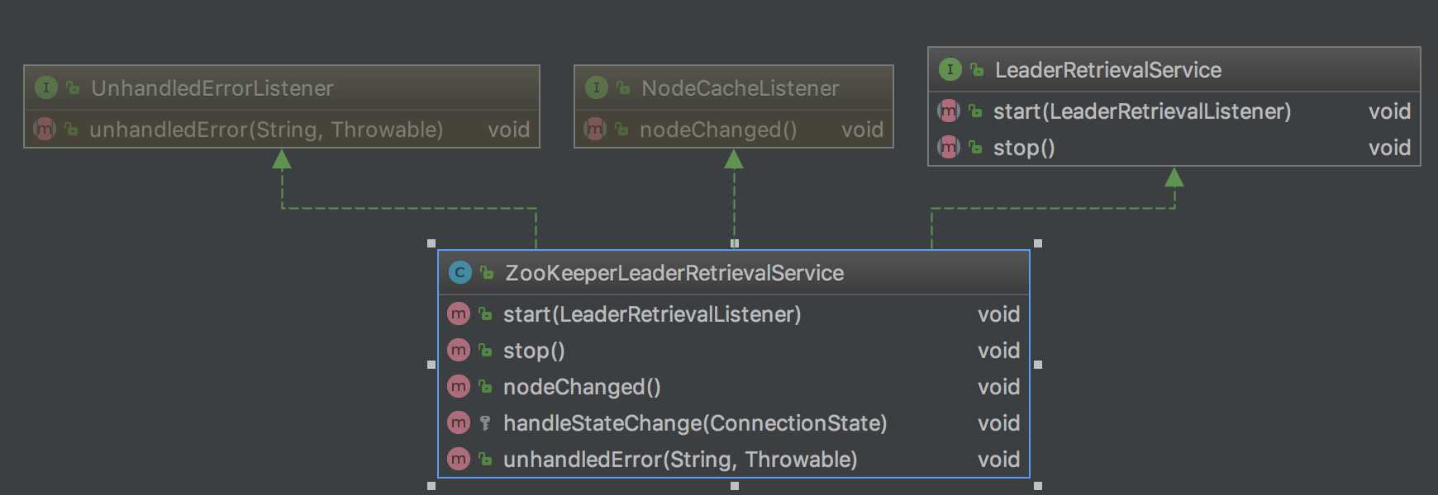Select the NodeCacheListener interface node title
This screenshot has width=1438, height=495.
click(x=740, y=88)
